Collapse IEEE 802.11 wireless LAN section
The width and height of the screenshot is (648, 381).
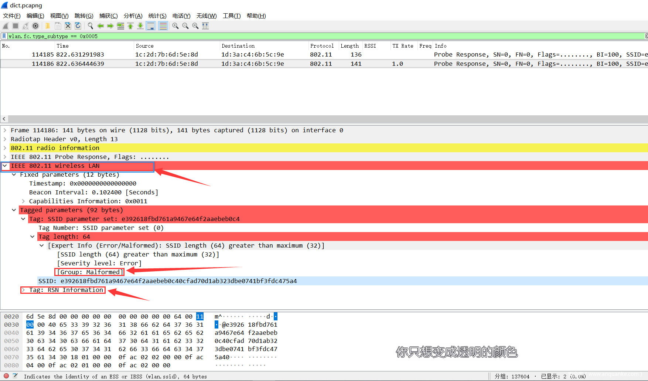click(5, 166)
